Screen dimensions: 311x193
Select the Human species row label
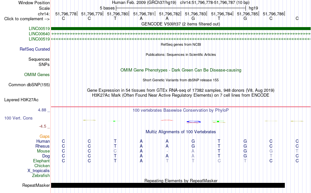point(43,141)
